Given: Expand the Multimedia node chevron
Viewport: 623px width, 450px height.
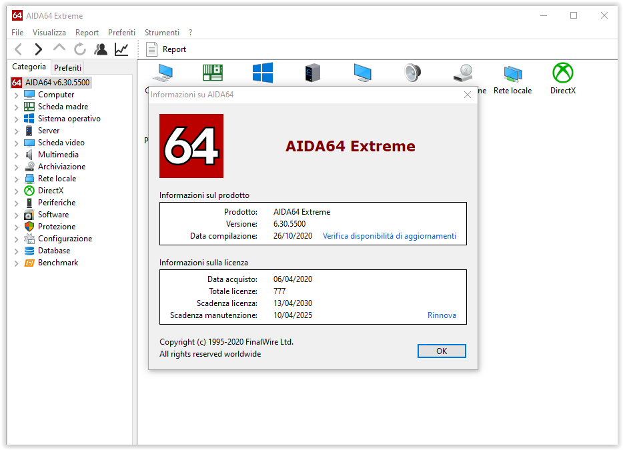Looking at the screenshot, I should coord(16,155).
